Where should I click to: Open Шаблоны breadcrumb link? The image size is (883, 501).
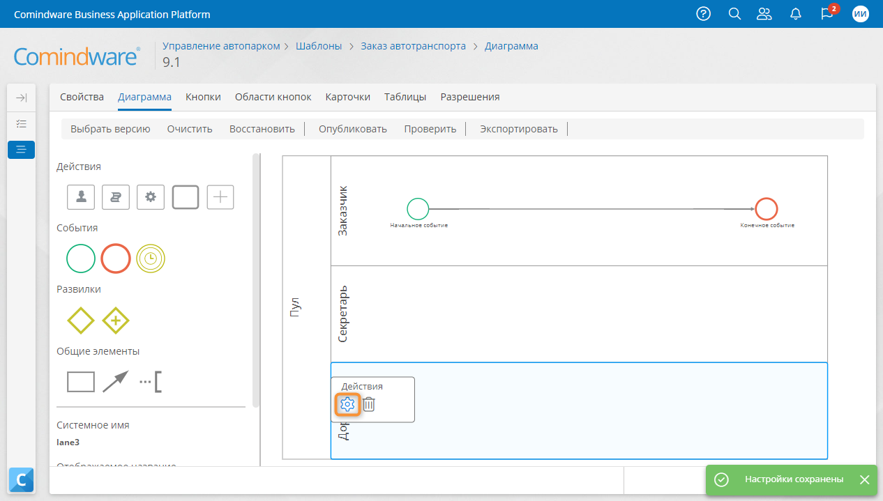(x=319, y=46)
